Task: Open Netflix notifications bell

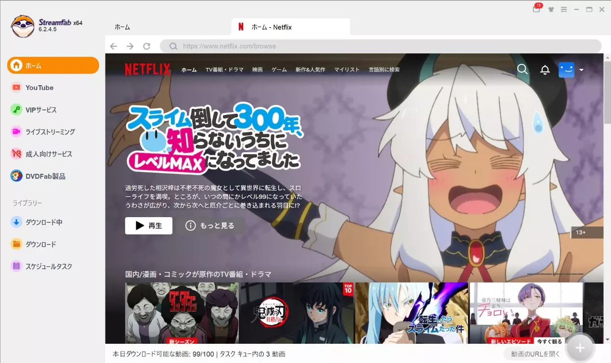Action: (x=545, y=69)
